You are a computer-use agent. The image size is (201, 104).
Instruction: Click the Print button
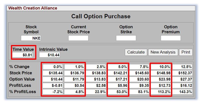[x=186, y=52]
